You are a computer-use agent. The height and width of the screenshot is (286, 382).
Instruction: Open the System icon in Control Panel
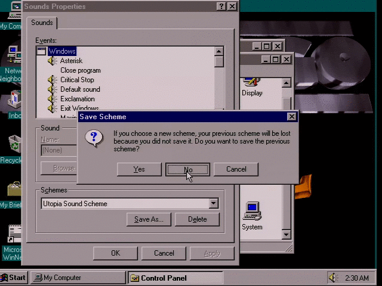point(252,216)
